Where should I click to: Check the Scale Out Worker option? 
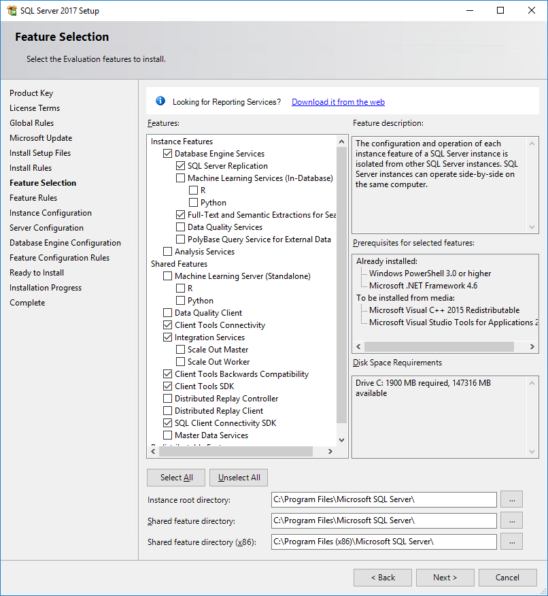tap(180, 361)
